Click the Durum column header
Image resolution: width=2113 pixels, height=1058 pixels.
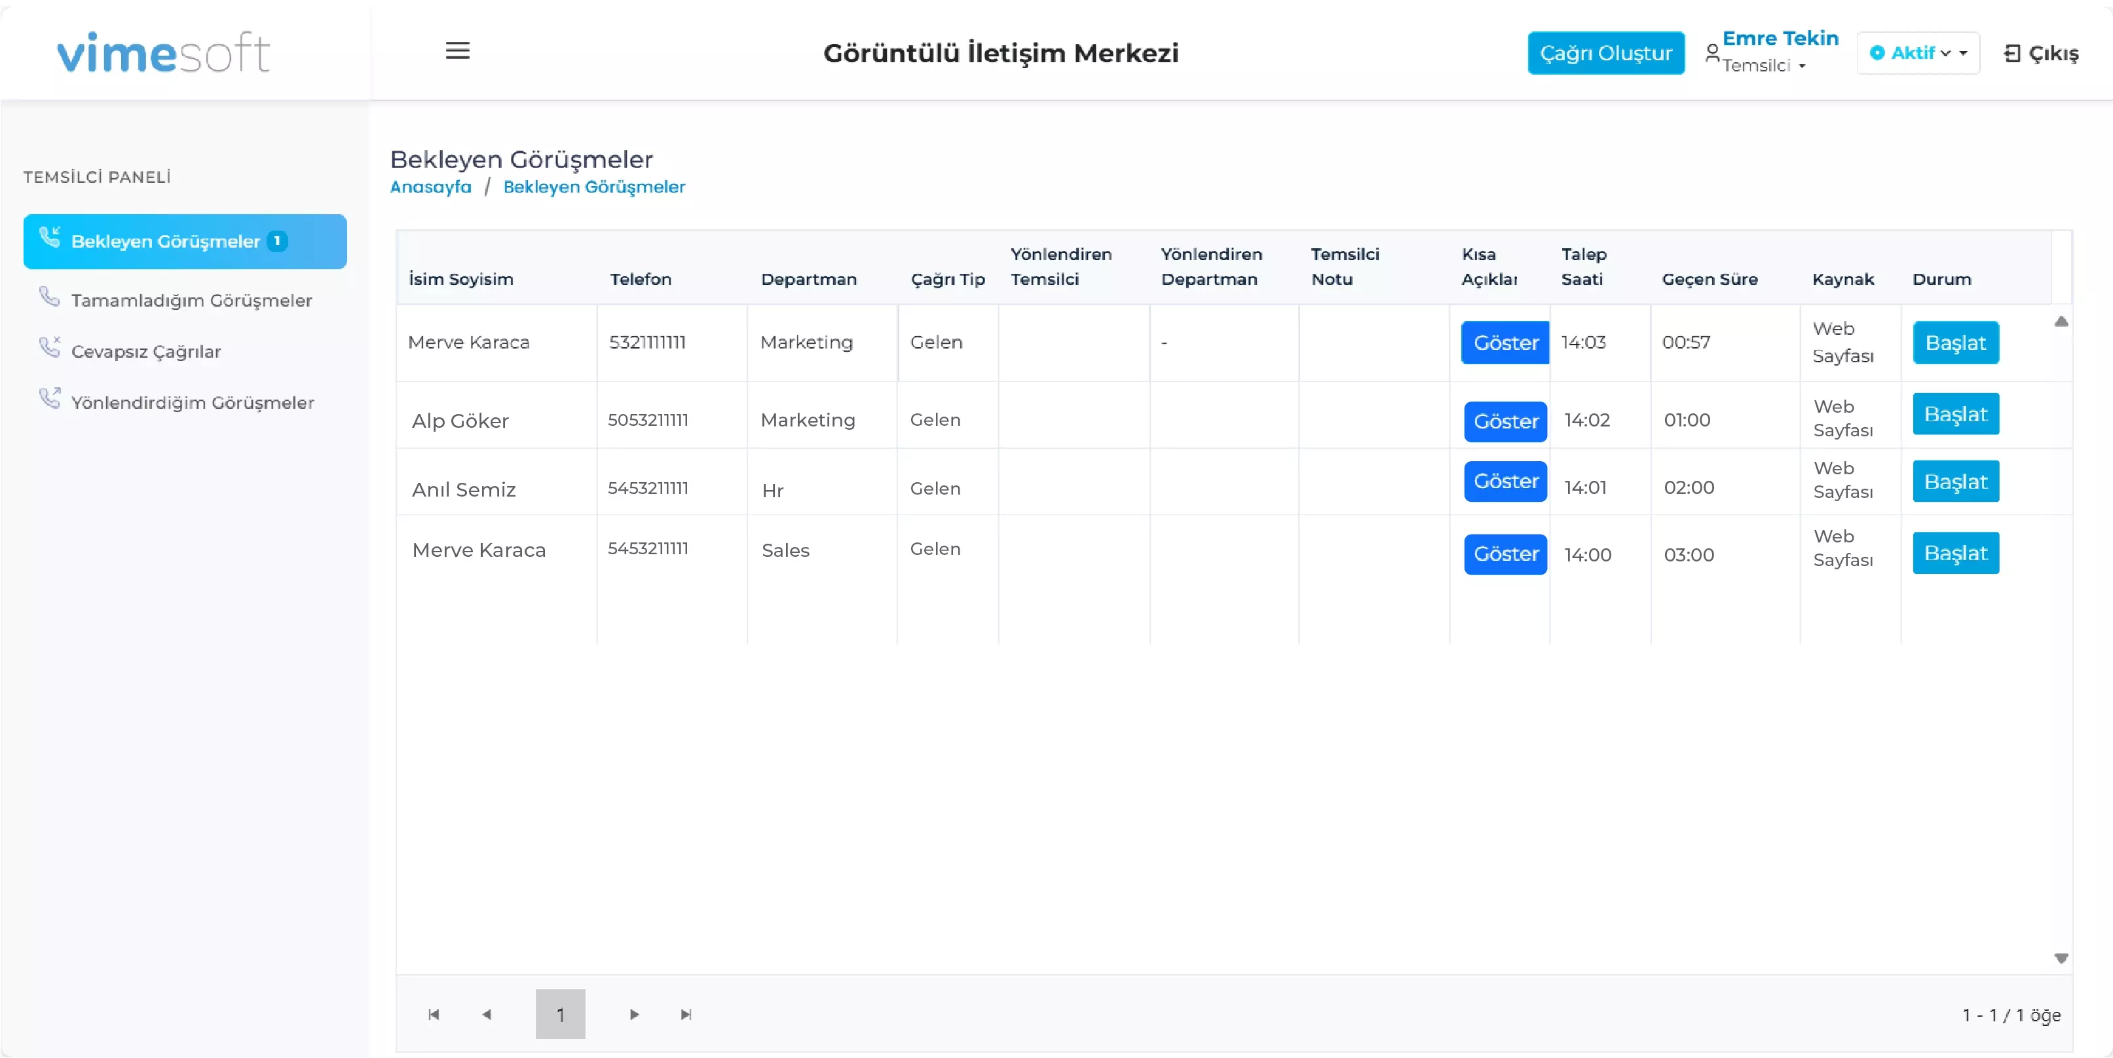click(1941, 279)
